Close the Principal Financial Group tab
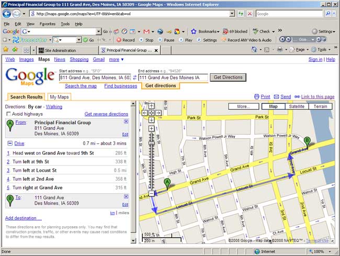 pyautogui.click(x=156, y=50)
